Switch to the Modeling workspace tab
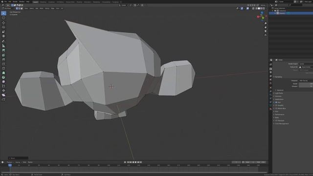Image resolution: width=313 pixels, height=176 pixels. click(x=43, y=2)
